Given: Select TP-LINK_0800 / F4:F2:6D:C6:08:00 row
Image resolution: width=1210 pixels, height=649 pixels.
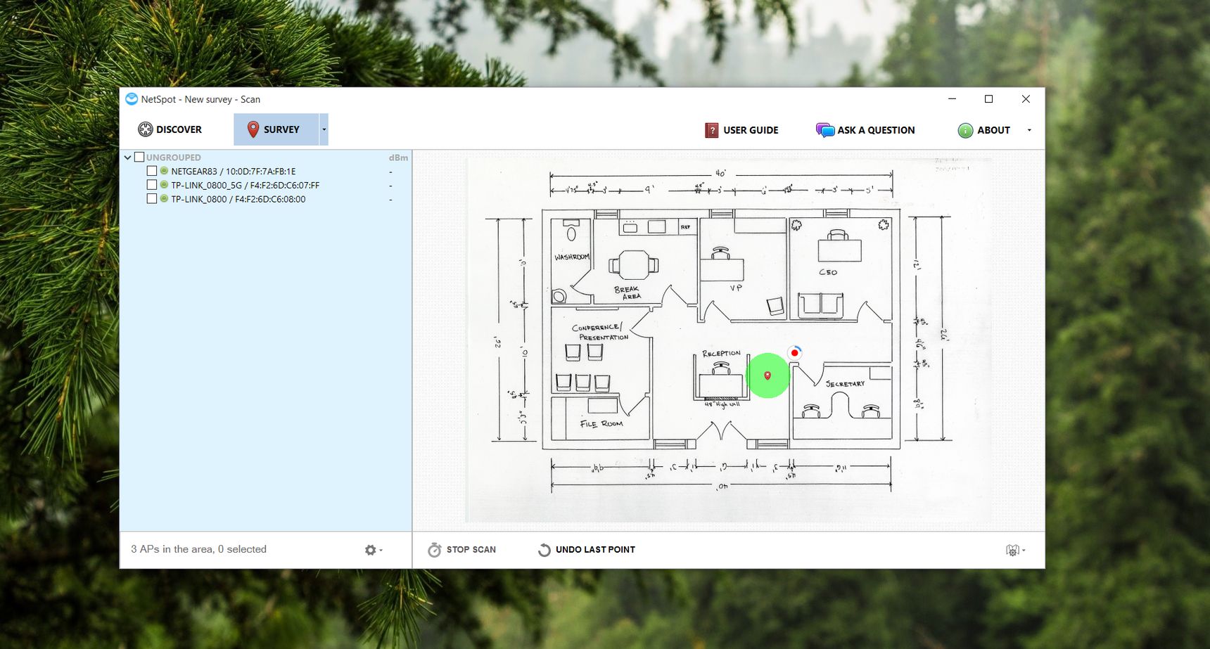Looking at the screenshot, I should tap(266, 199).
